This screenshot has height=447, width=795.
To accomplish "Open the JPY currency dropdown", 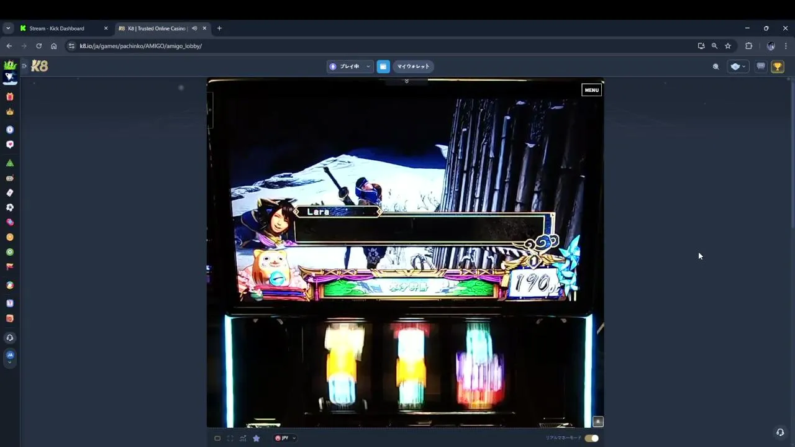I will pos(286,438).
